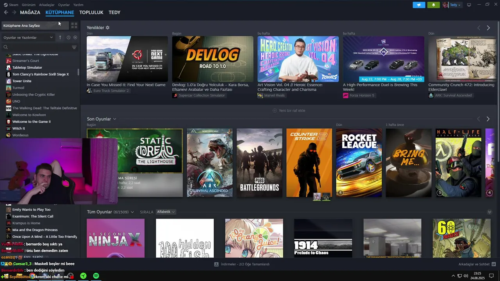Switch to the KÜTÜPHANE tab

click(x=60, y=12)
